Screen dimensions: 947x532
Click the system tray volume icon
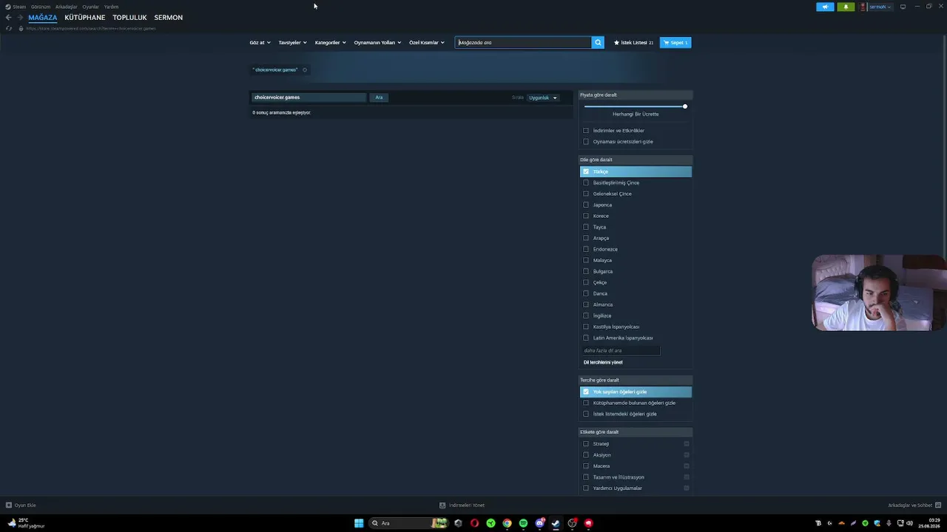coord(909,523)
